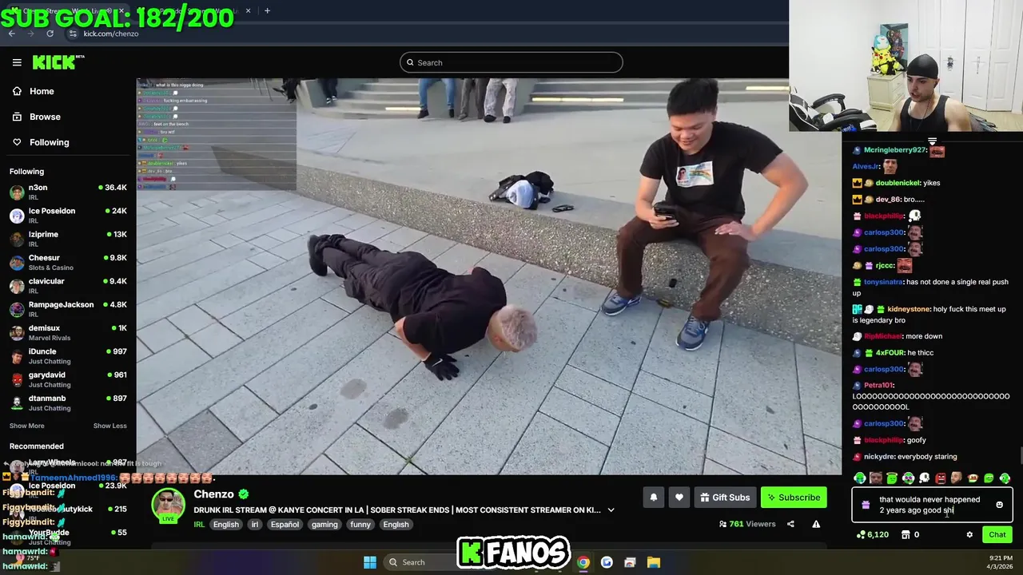Image resolution: width=1023 pixels, height=575 pixels.
Task: Open Iziprime's channel in sidebar
Action: 68,239
